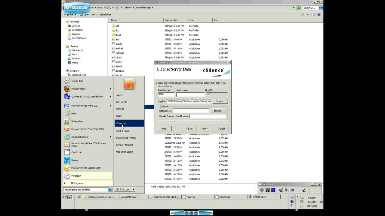The width and height of the screenshot is (385, 216).
Task: Open the Mozilla Firefox start menu shortcut
Action: coord(88,89)
